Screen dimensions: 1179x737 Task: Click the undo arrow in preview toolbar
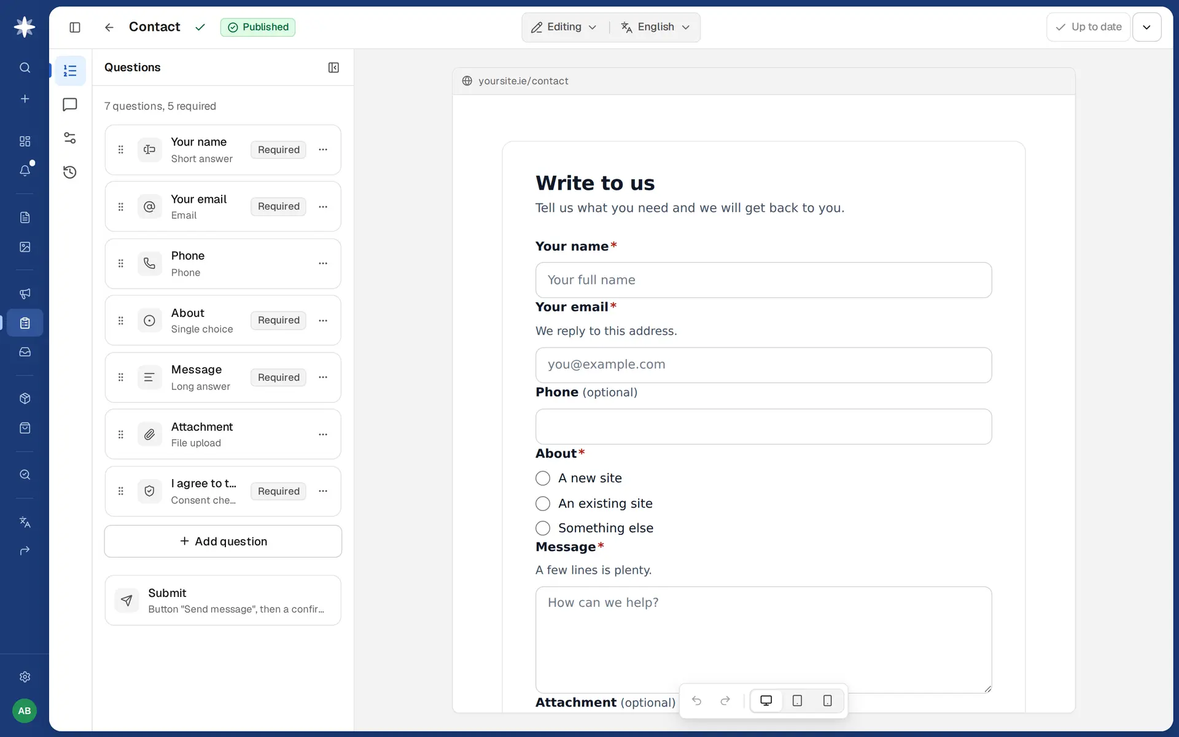[x=696, y=701]
